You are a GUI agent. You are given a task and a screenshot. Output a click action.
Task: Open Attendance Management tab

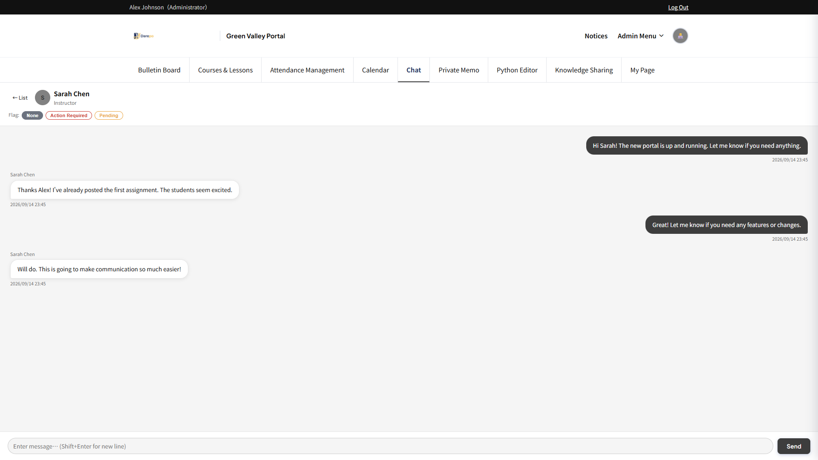pos(307,70)
